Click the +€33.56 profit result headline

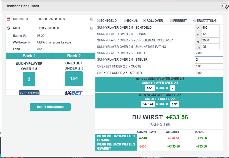click(177, 117)
